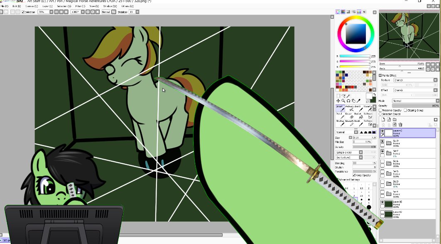This screenshot has width=441, height=244.
Task: Click the brush Density slider
Action: pos(365,147)
